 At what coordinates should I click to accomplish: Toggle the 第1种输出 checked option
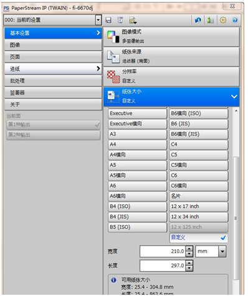click(x=53, y=125)
